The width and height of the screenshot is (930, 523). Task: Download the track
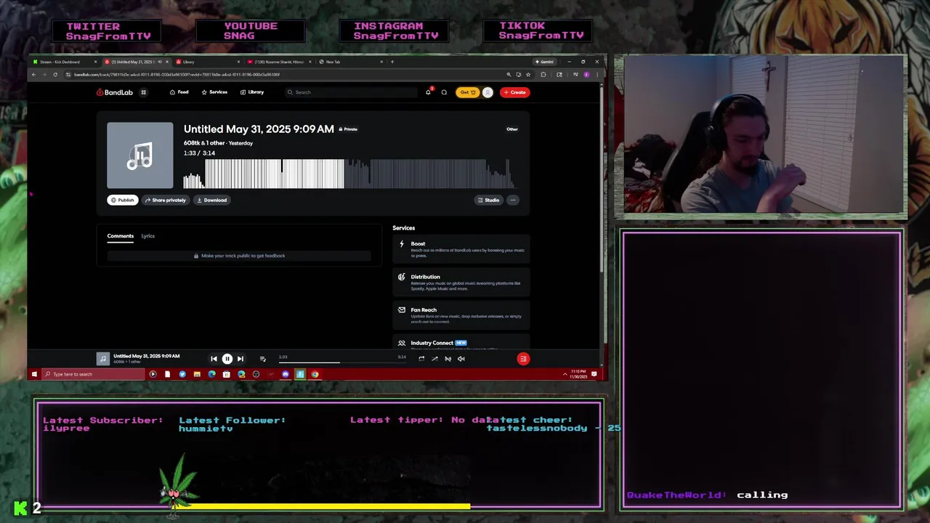coord(212,200)
